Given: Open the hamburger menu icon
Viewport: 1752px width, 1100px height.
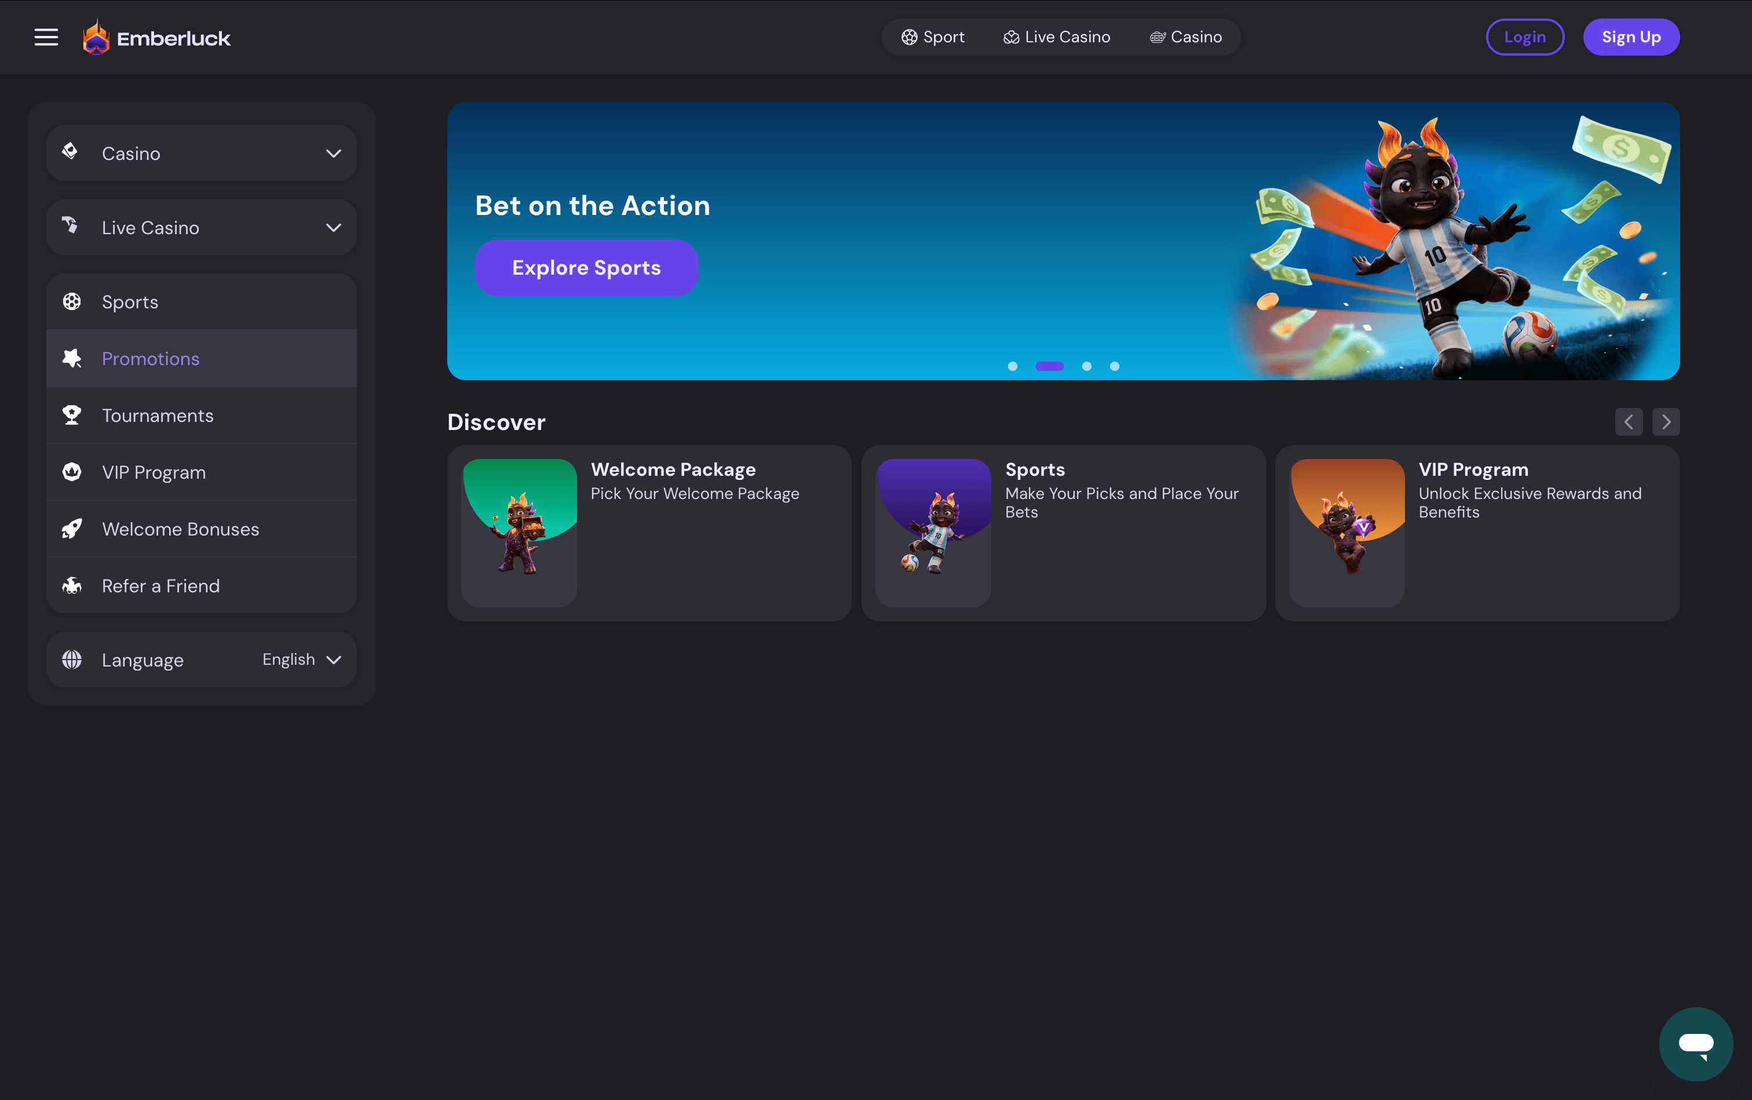Looking at the screenshot, I should tap(46, 37).
